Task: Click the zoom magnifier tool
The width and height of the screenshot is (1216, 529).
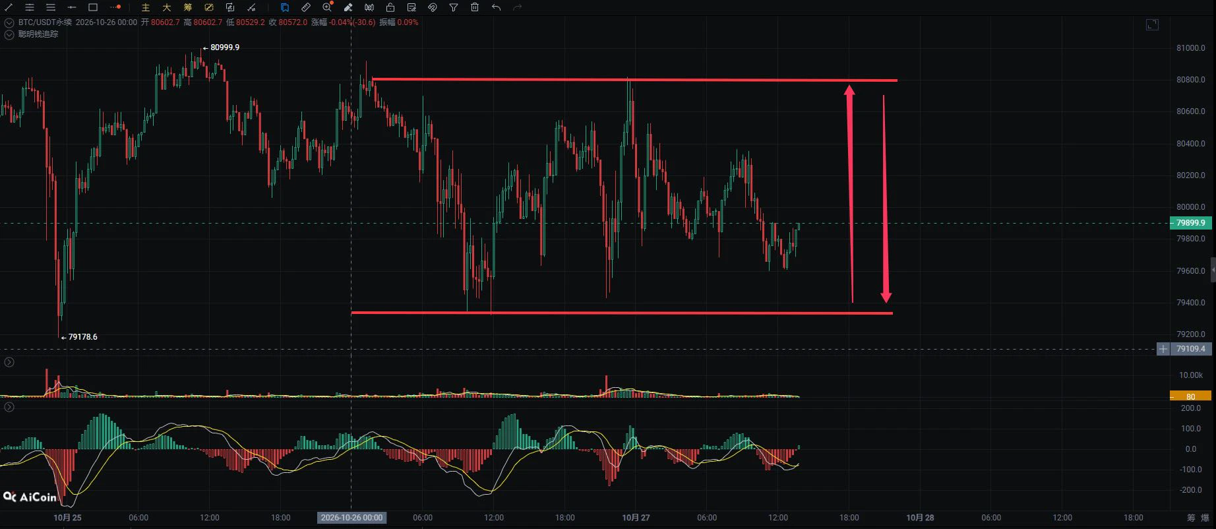Action: [328, 7]
